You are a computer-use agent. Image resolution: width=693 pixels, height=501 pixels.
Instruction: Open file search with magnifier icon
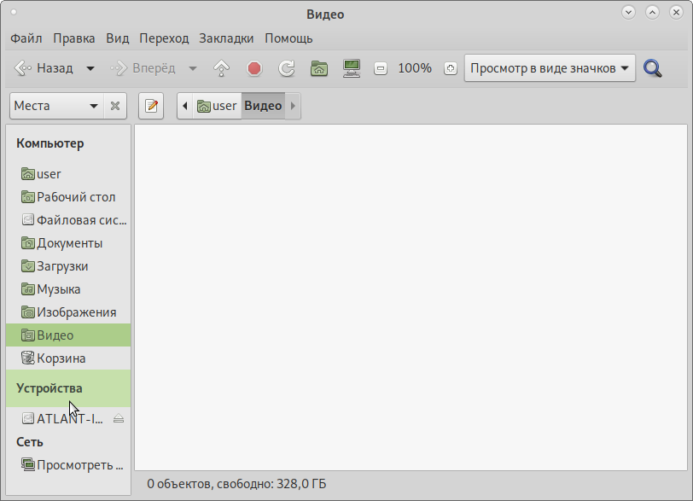click(653, 68)
